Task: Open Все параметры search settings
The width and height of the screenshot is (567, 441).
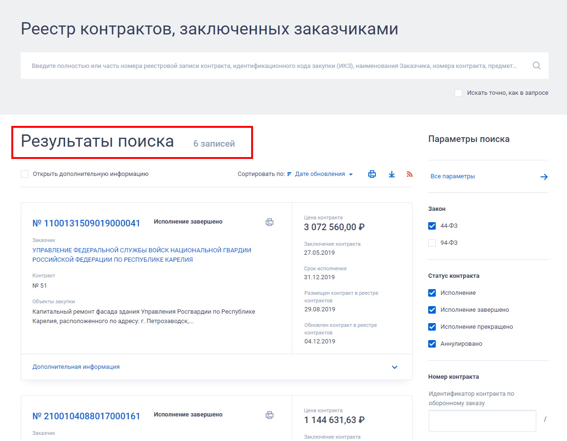Action: coord(453,176)
